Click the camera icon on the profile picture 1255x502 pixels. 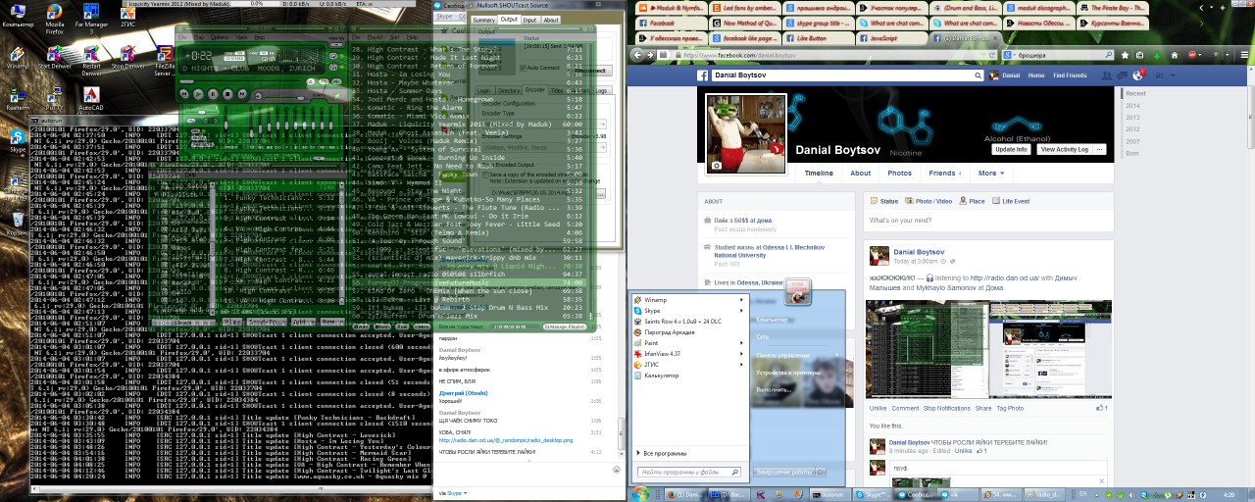(717, 165)
